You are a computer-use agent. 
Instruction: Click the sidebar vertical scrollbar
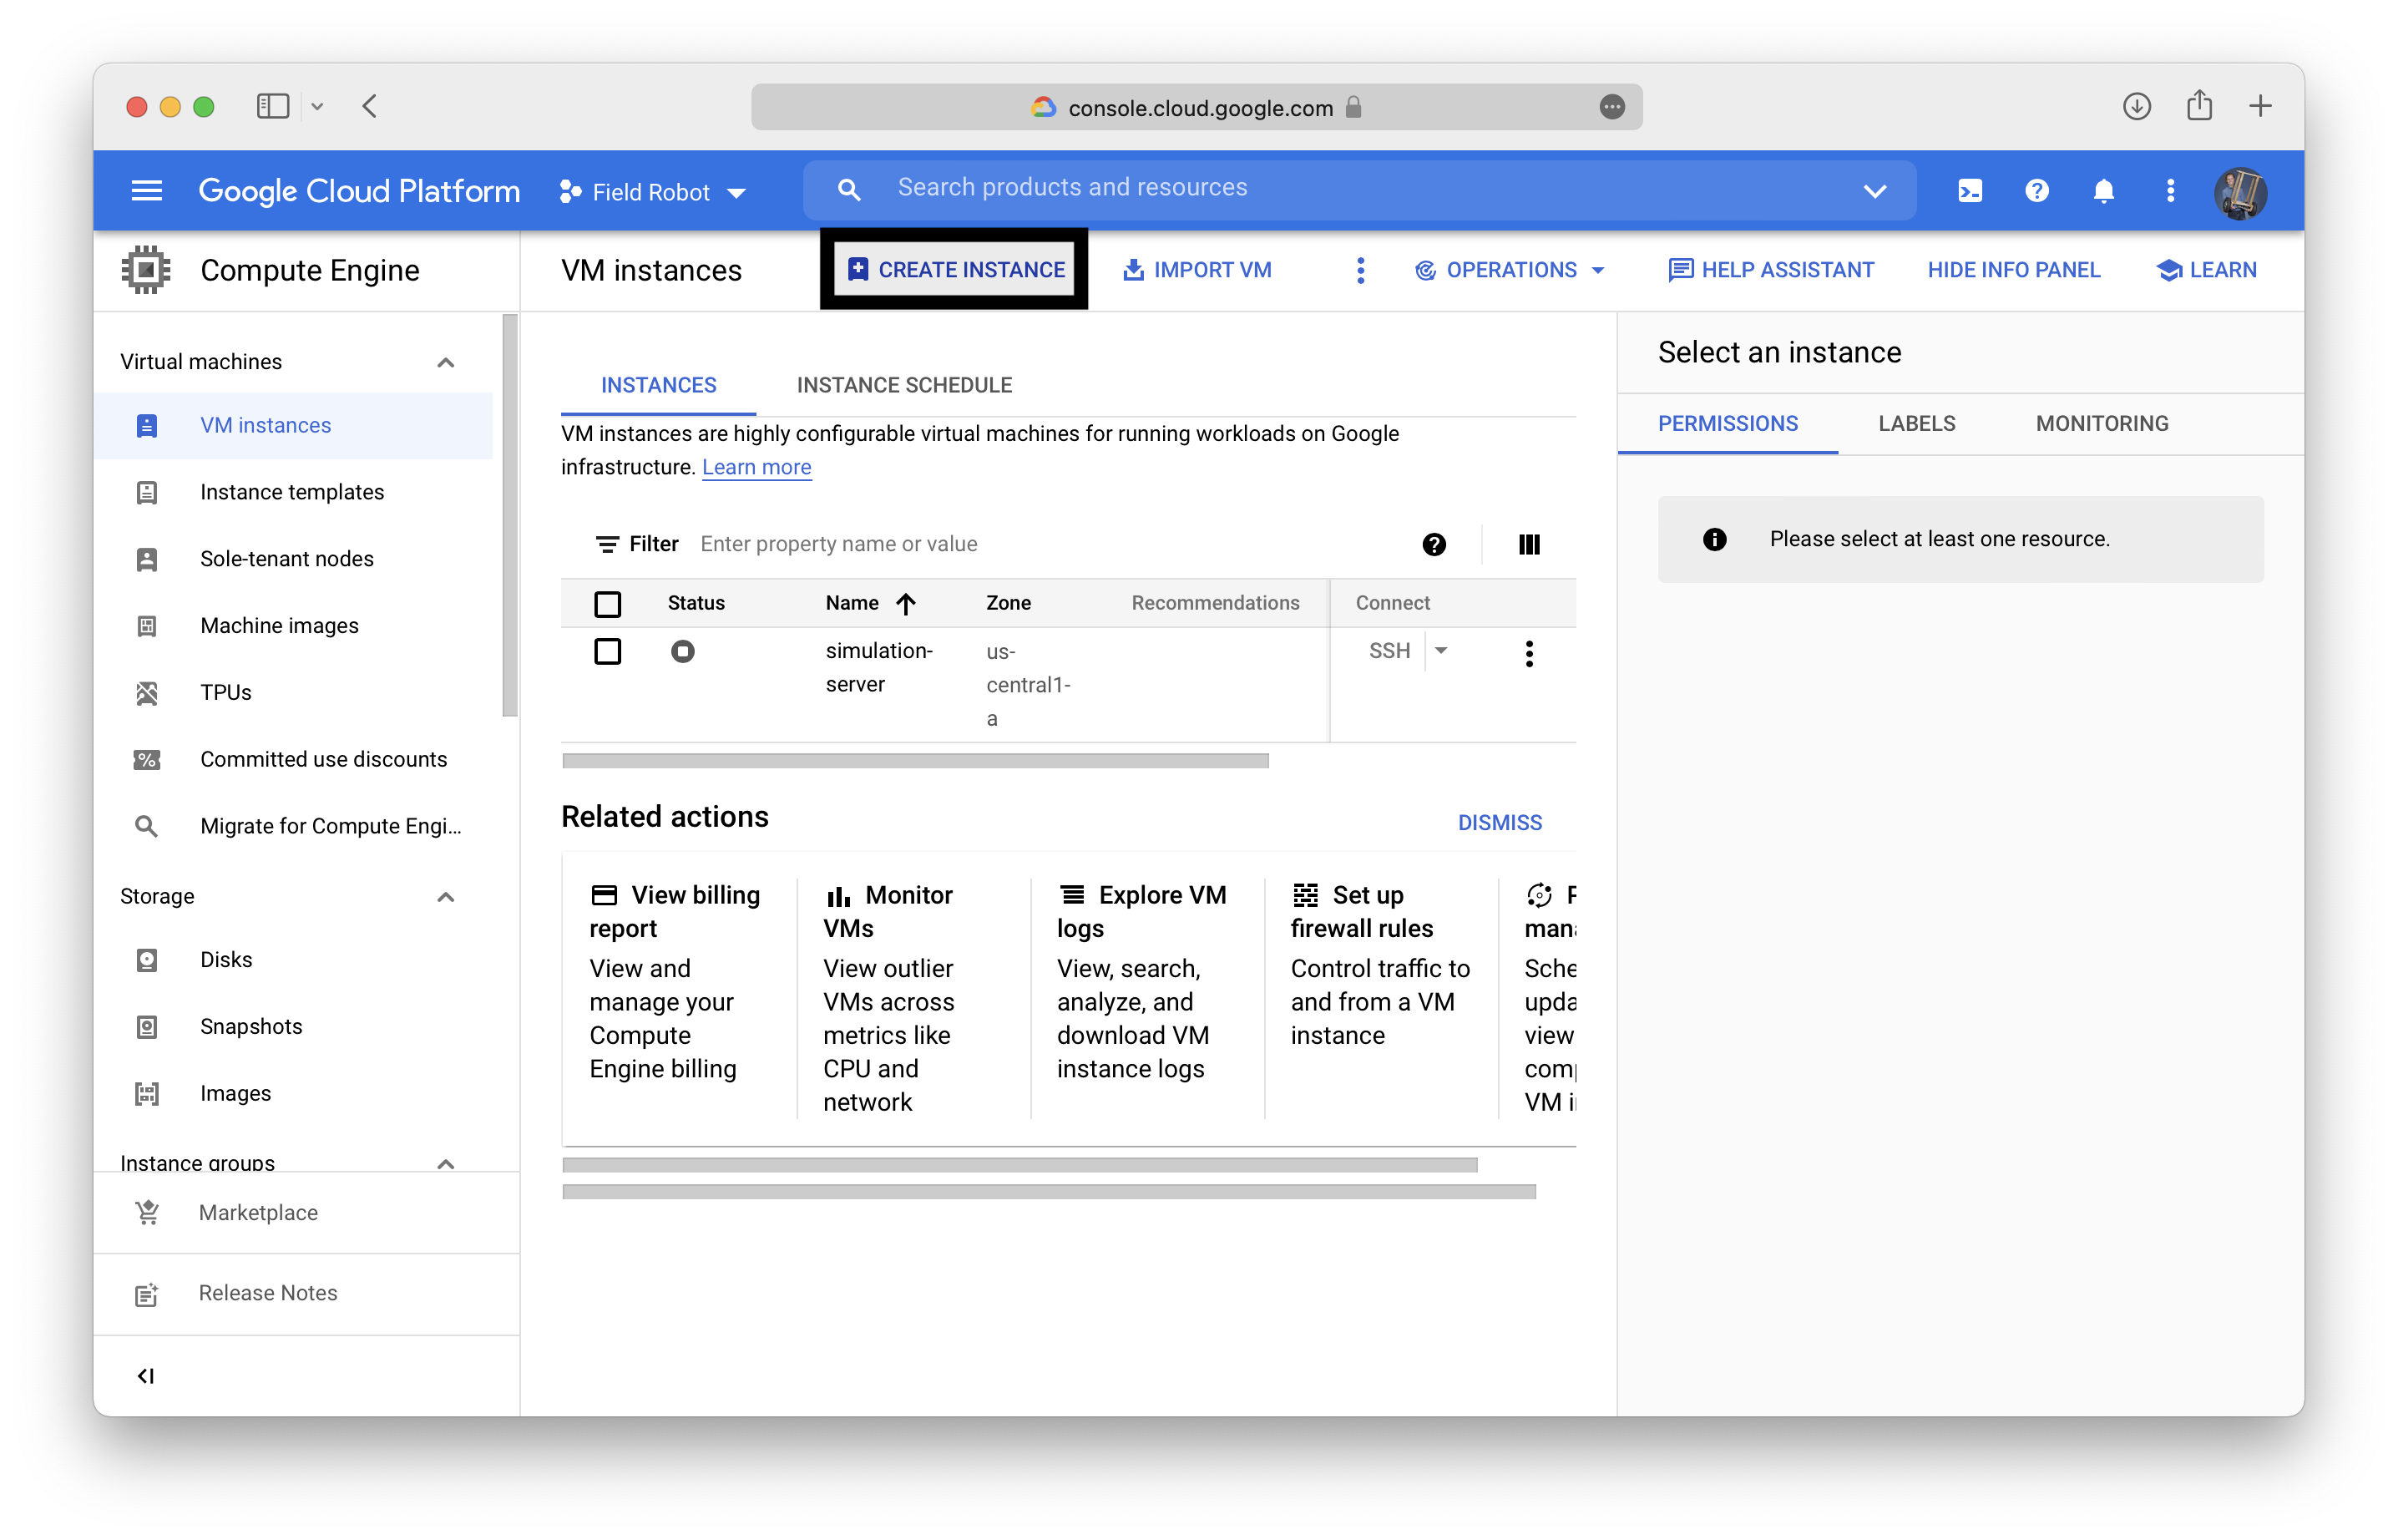pyautogui.click(x=510, y=516)
